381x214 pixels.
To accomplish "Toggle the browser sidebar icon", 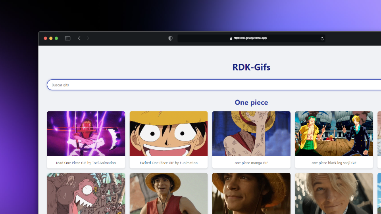I will click(x=67, y=38).
